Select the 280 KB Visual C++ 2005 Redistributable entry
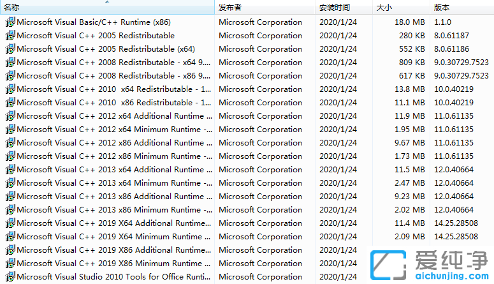The width and height of the screenshot is (494, 284). 96,36
